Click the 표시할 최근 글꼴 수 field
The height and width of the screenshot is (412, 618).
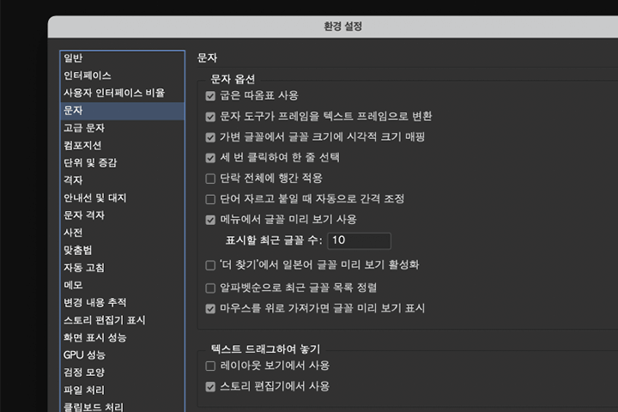pyautogui.click(x=359, y=240)
